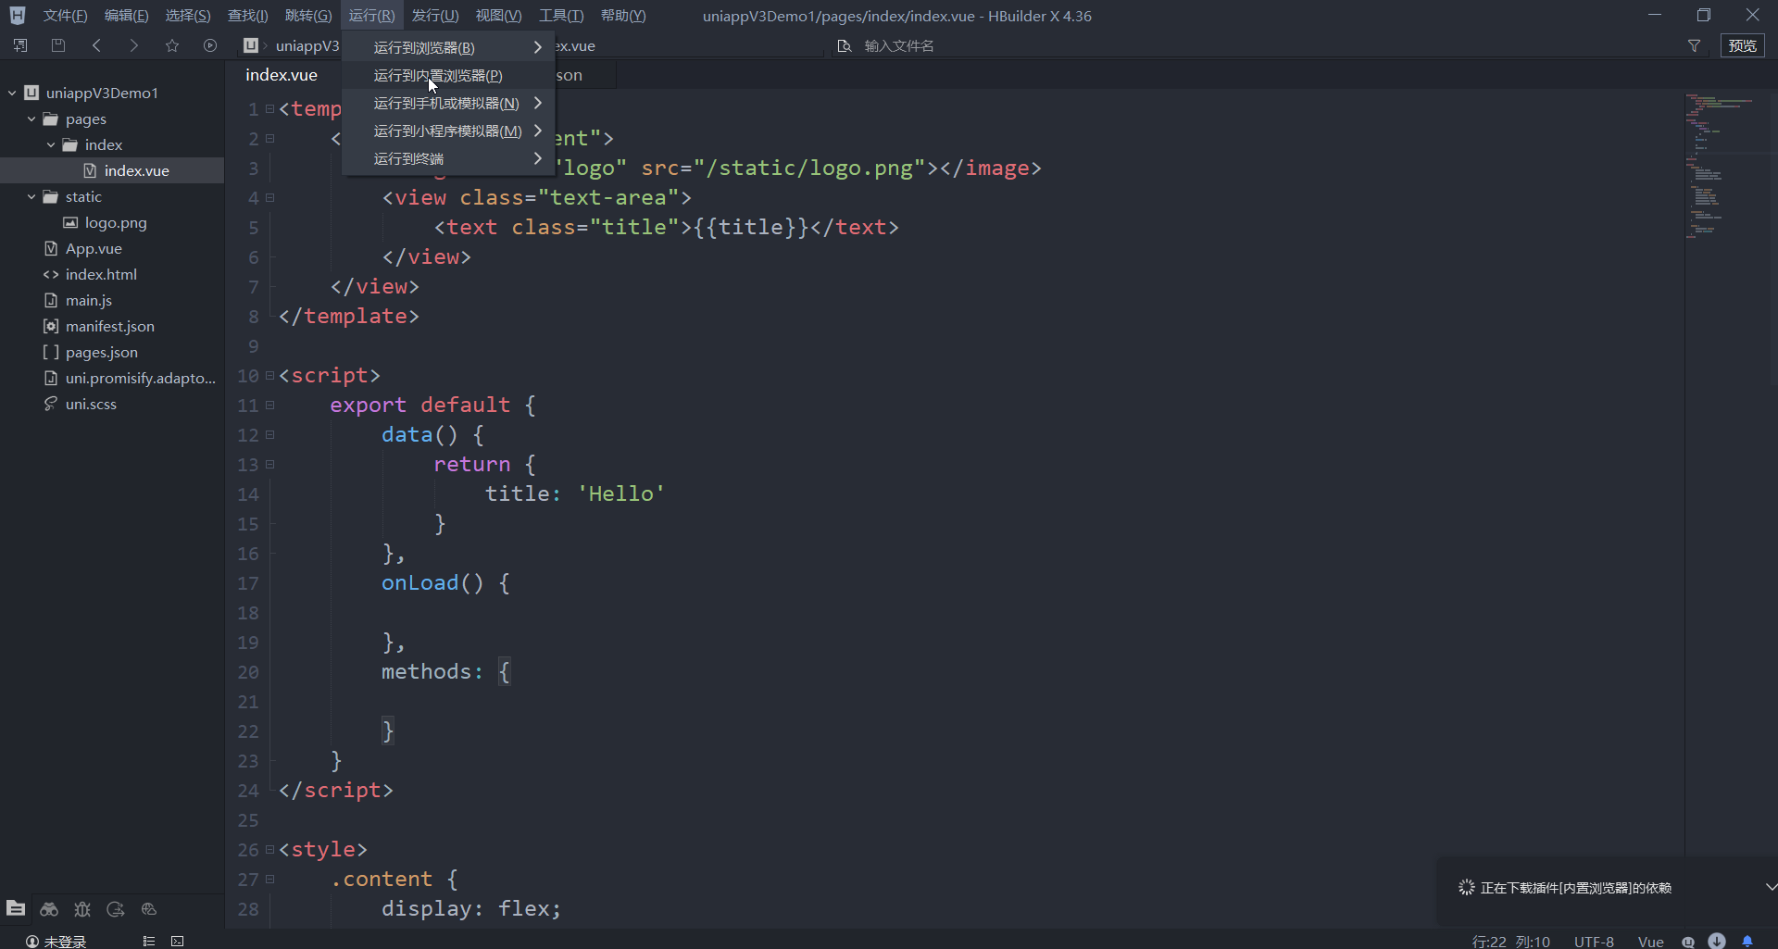The image size is (1778, 949).
Task: Select Run to Terminal menu entry
Action: (x=448, y=158)
